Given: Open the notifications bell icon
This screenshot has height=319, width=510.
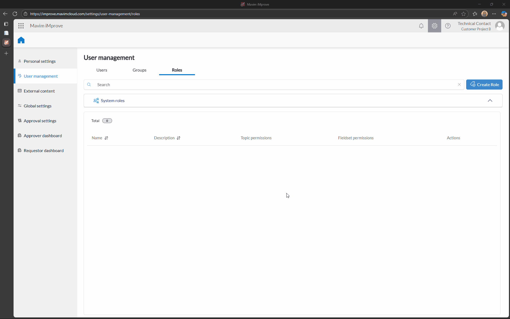Looking at the screenshot, I should coord(421,26).
